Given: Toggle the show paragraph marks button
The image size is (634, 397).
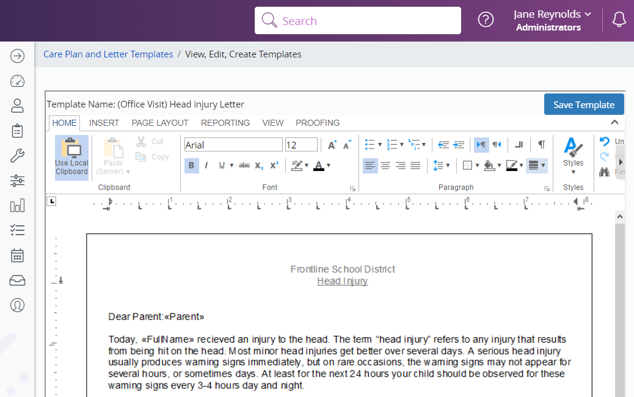Looking at the screenshot, I should (541, 145).
